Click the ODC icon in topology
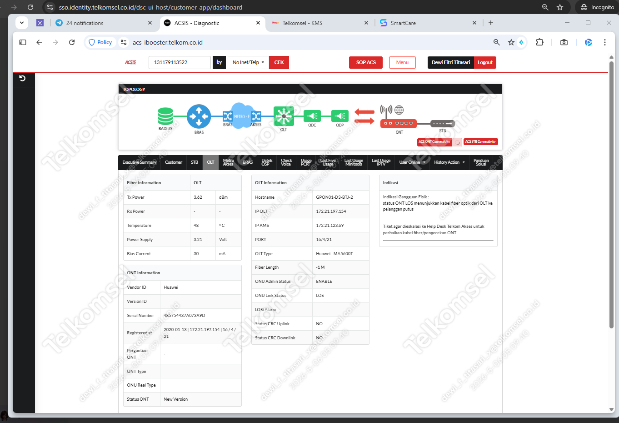The height and width of the screenshot is (423, 619). 312,116
